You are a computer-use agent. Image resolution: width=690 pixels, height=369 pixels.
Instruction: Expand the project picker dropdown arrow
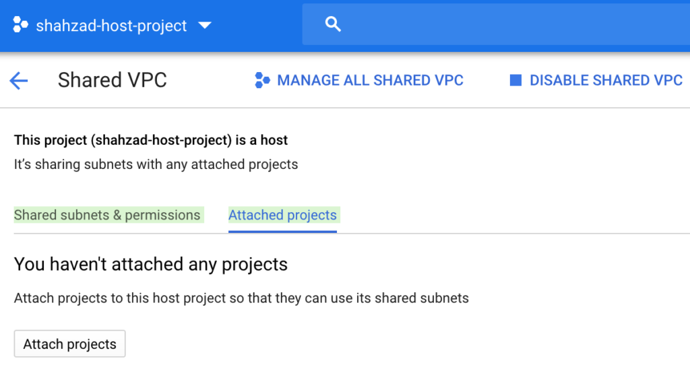tap(205, 26)
